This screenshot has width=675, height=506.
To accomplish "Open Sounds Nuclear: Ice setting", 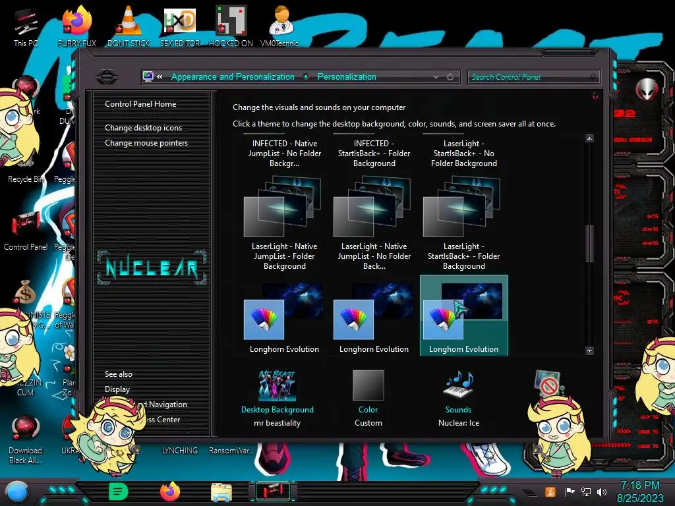I will pyautogui.click(x=459, y=399).
